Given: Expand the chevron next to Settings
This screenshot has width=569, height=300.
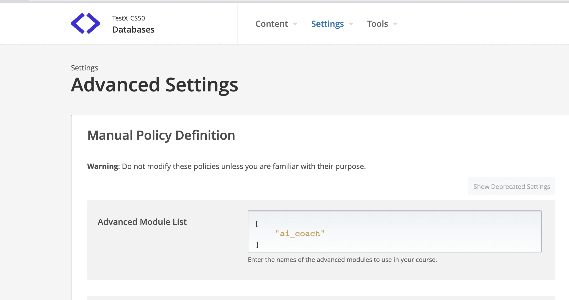Looking at the screenshot, I should tap(351, 24).
